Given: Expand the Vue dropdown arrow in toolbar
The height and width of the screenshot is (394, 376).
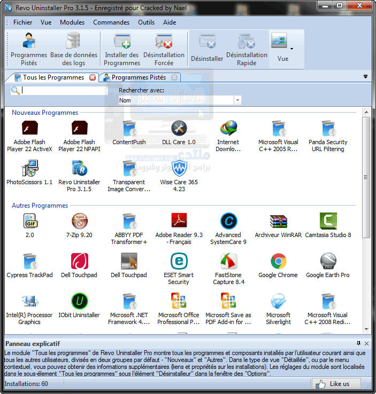Looking at the screenshot, I should (x=291, y=49).
